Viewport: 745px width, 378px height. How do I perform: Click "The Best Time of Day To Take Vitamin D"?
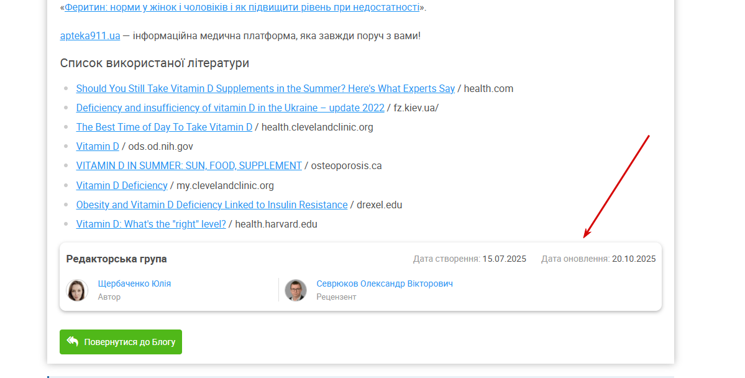pyautogui.click(x=164, y=127)
